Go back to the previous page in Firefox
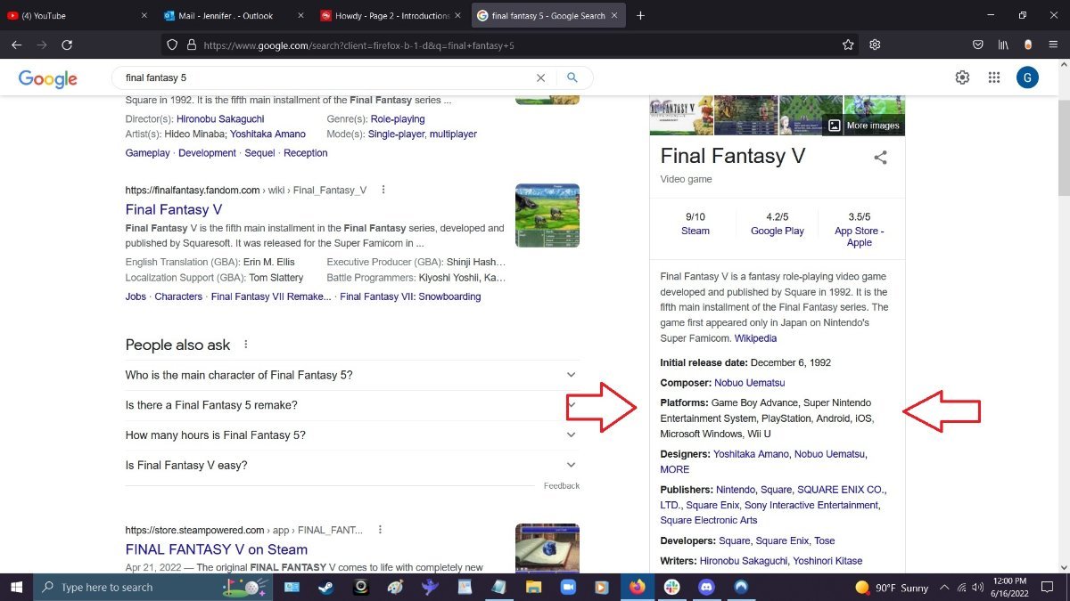This screenshot has width=1070, height=601. [16, 45]
